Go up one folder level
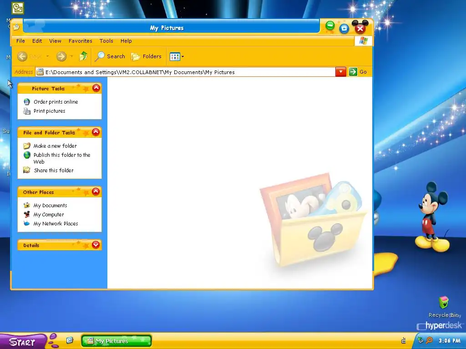 [x=84, y=56]
